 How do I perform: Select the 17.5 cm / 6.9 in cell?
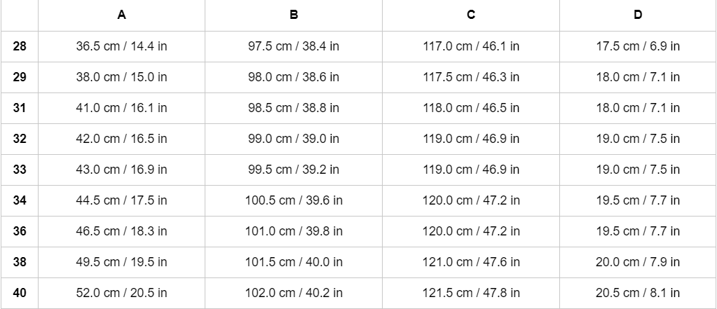638,46
